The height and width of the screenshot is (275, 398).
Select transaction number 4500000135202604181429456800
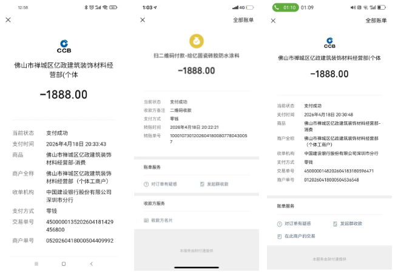[79, 226]
